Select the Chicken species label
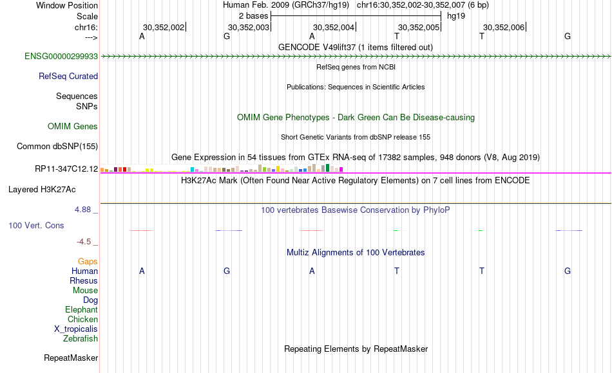 click(82, 319)
